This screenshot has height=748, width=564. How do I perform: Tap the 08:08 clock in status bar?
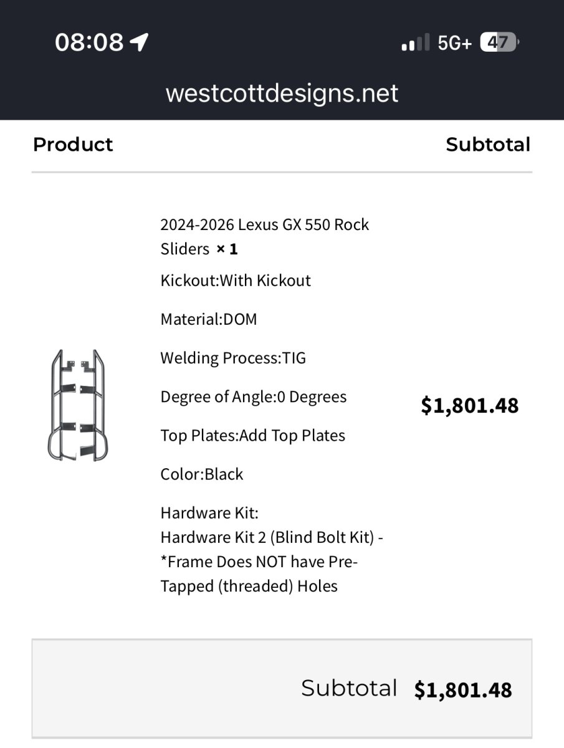[x=89, y=42]
